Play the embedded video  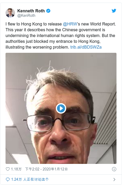coord(61,108)
